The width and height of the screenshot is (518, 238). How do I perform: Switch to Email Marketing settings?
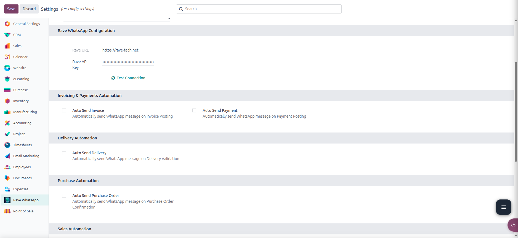(26, 156)
